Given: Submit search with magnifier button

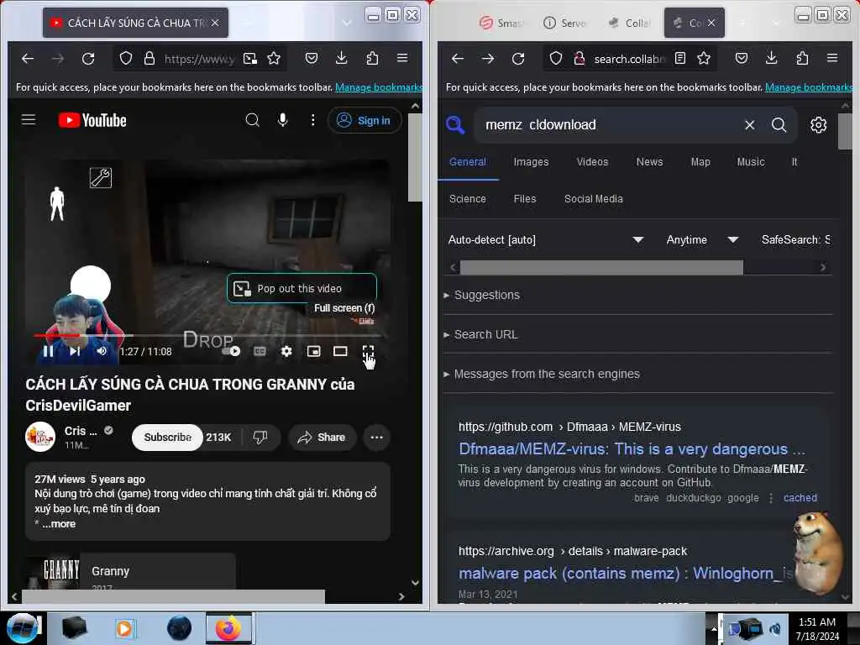Looking at the screenshot, I should (779, 125).
